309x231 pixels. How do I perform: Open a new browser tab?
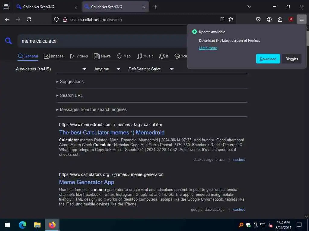(x=155, y=7)
